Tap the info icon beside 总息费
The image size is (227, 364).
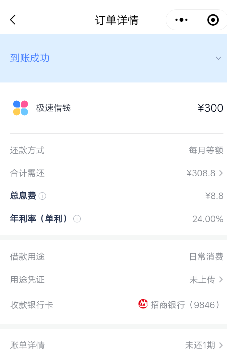[x=42, y=196]
